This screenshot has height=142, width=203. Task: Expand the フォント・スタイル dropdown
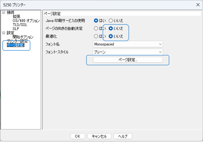128,52
